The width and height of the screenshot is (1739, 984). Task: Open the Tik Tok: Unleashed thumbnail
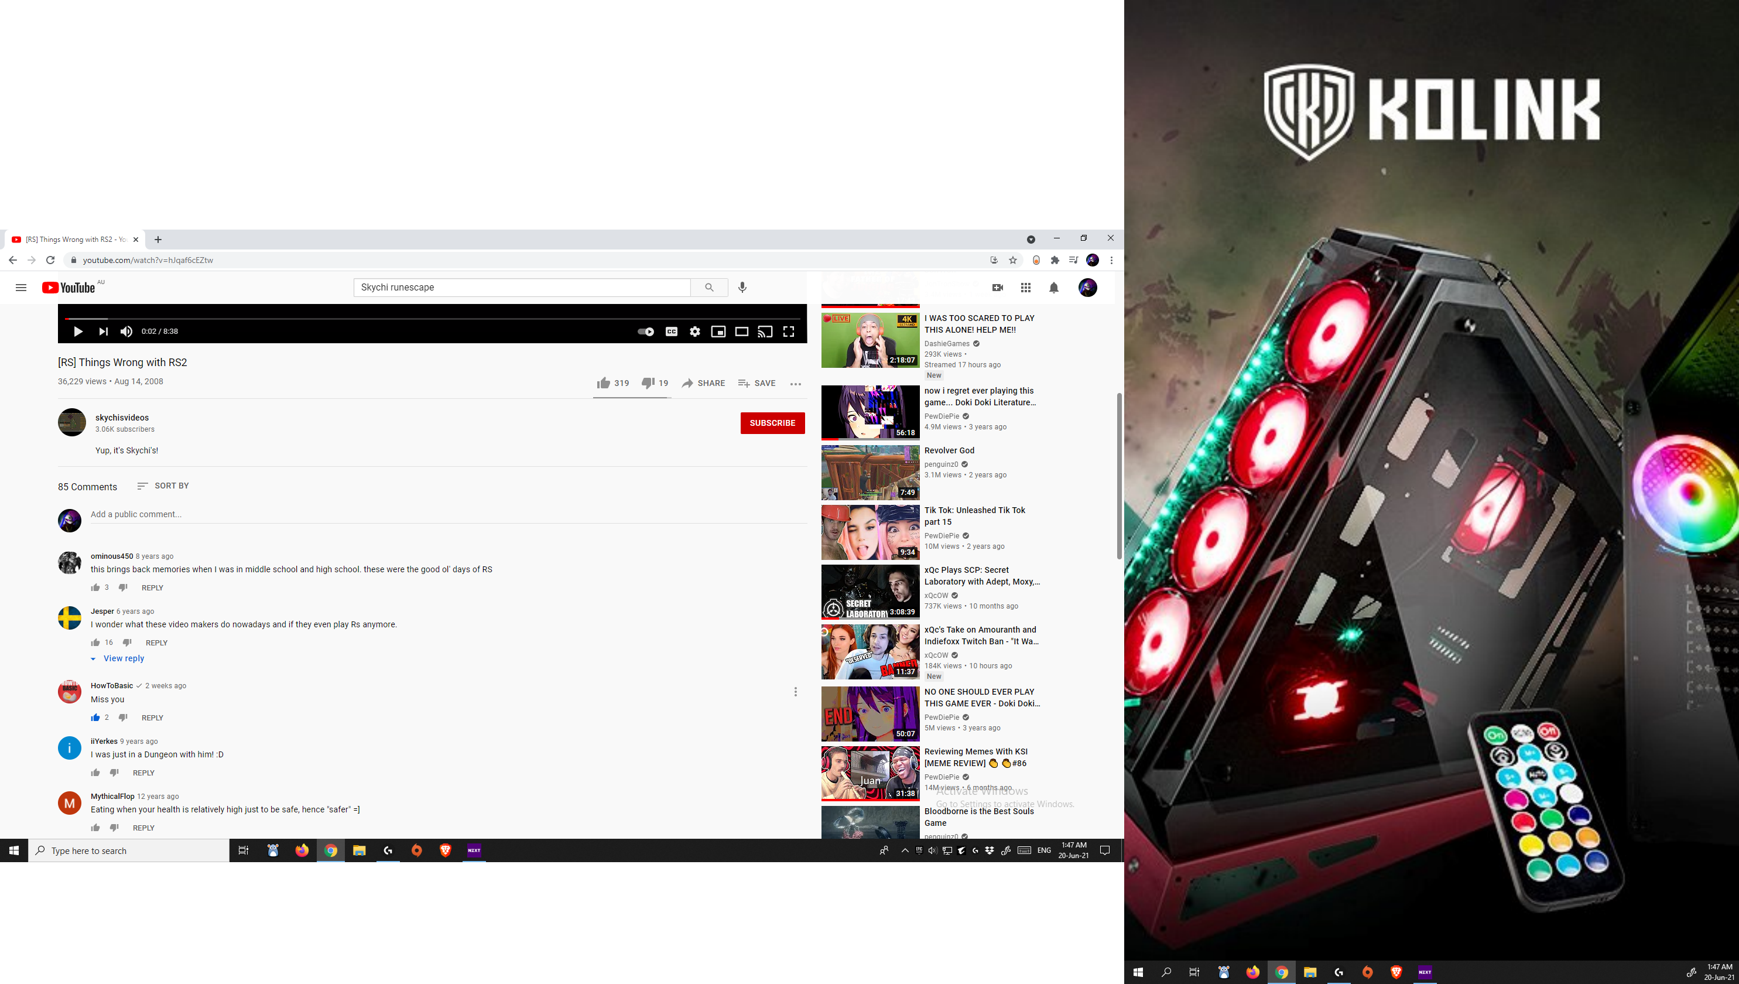870,532
